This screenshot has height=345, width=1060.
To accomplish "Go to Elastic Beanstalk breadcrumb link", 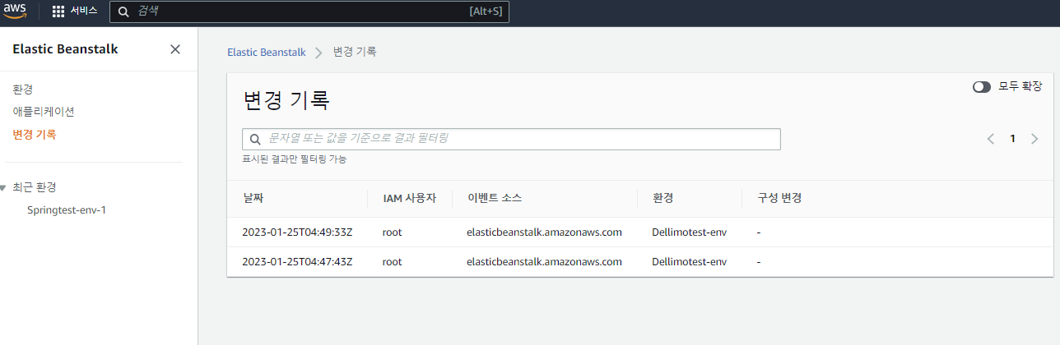I will (x=266, y=52).
